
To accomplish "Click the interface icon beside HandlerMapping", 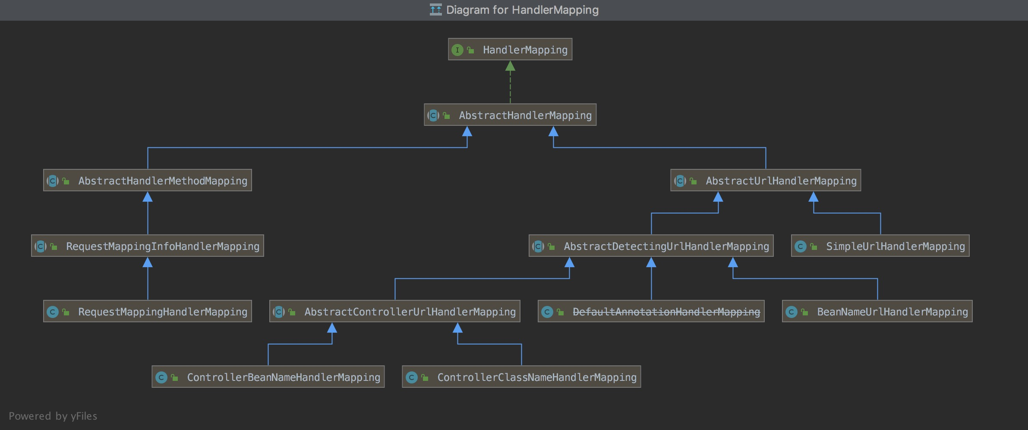I will 457,50.
